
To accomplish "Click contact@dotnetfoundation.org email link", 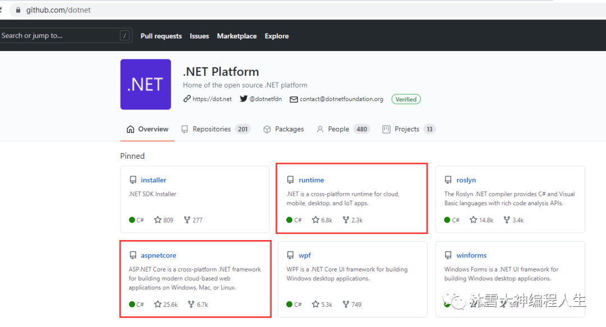I will click(x=342, y=99).
